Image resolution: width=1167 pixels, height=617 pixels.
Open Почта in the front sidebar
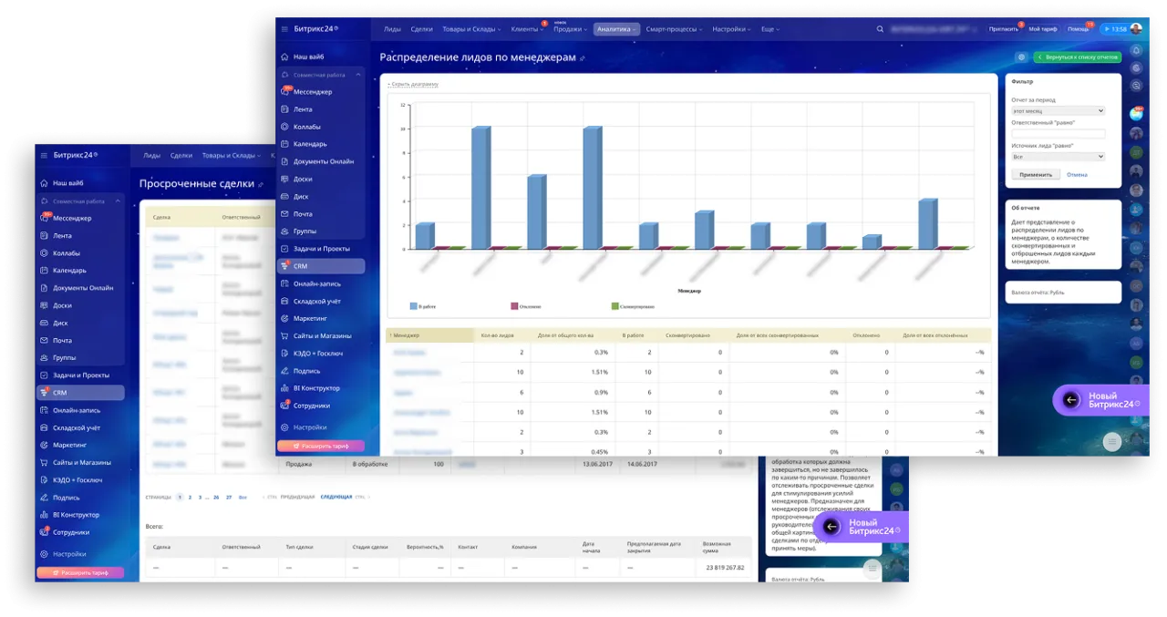click(x=303, y=213)
